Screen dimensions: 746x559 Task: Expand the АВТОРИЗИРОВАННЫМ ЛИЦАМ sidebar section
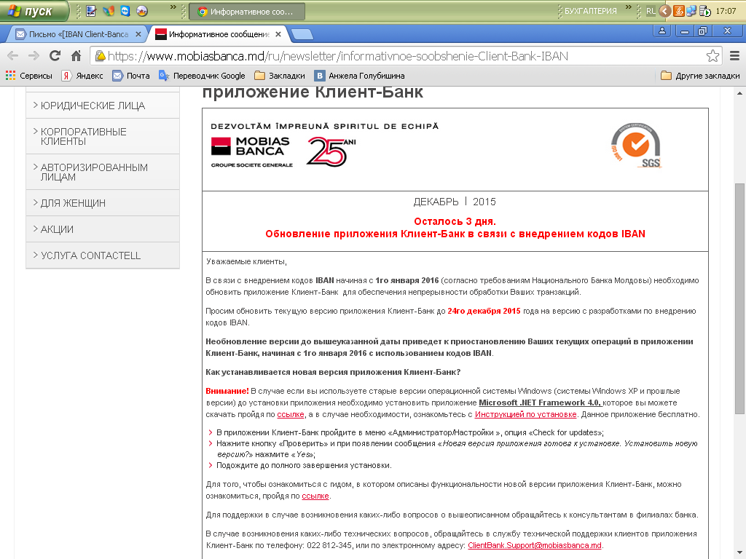[x=103, y=172]
